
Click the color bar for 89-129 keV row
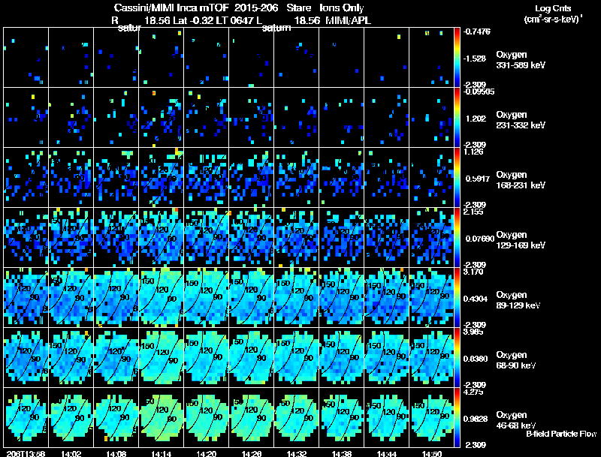[457, 297]
